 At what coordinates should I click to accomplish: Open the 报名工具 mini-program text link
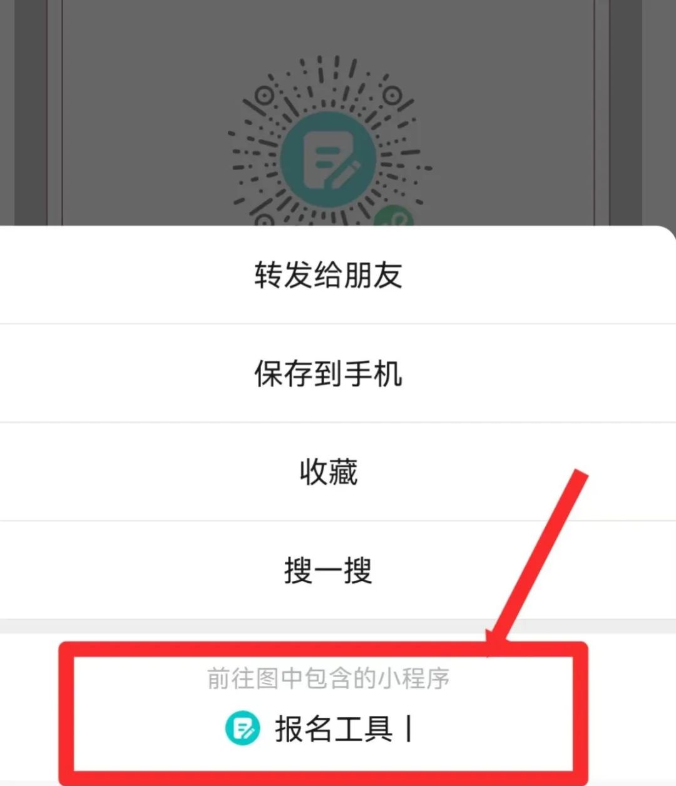point(334,728)
